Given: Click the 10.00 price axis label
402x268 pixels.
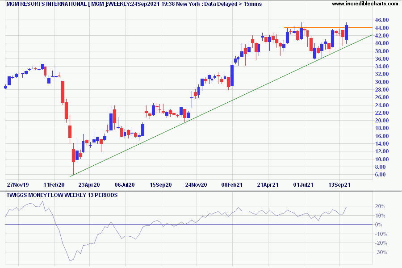Looking at the screenshot, I should 382,159.
